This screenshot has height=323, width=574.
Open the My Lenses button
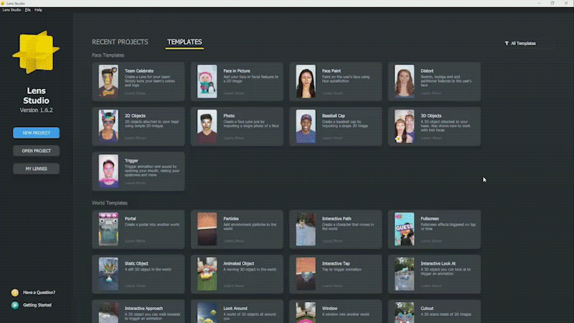coord(36,169)
